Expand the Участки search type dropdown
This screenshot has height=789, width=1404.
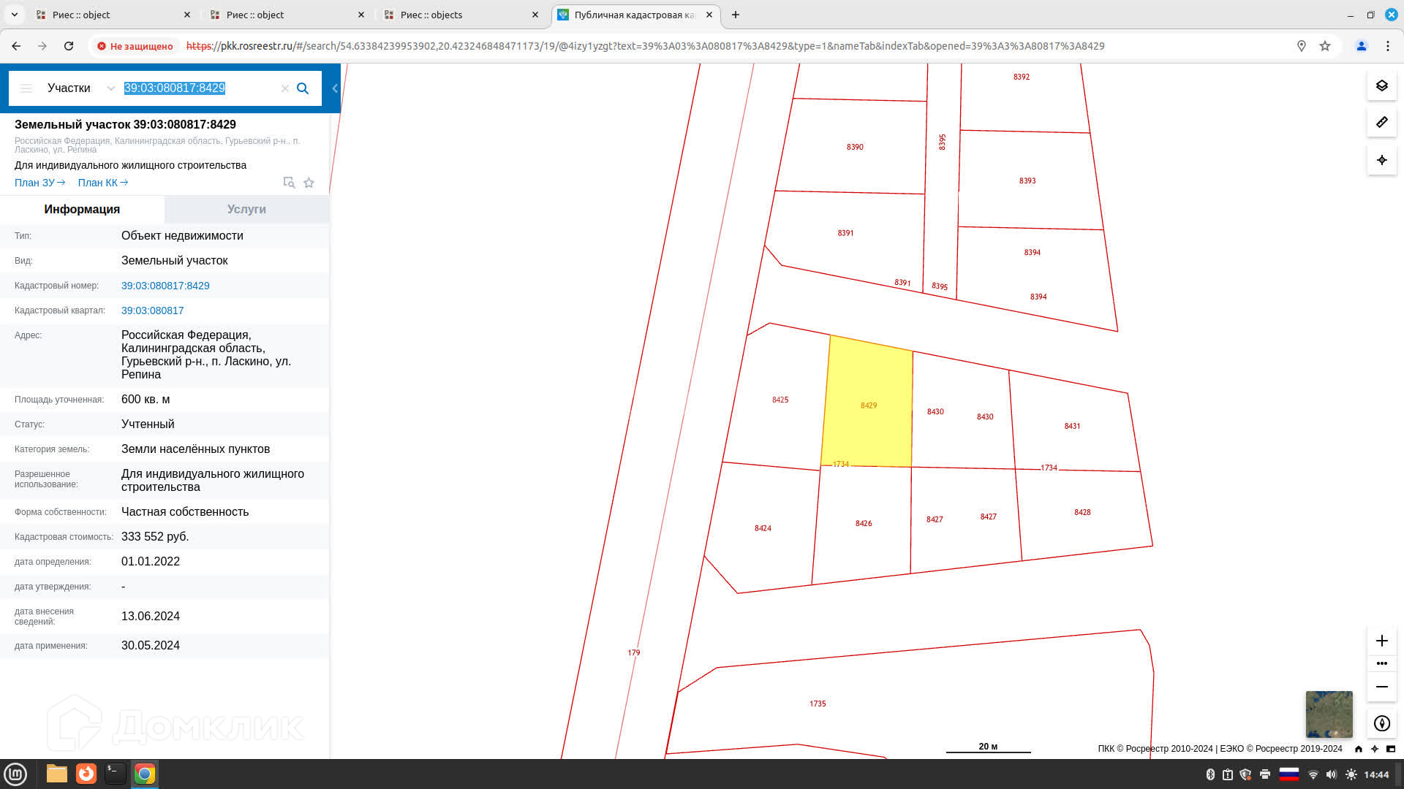[110, 88]
